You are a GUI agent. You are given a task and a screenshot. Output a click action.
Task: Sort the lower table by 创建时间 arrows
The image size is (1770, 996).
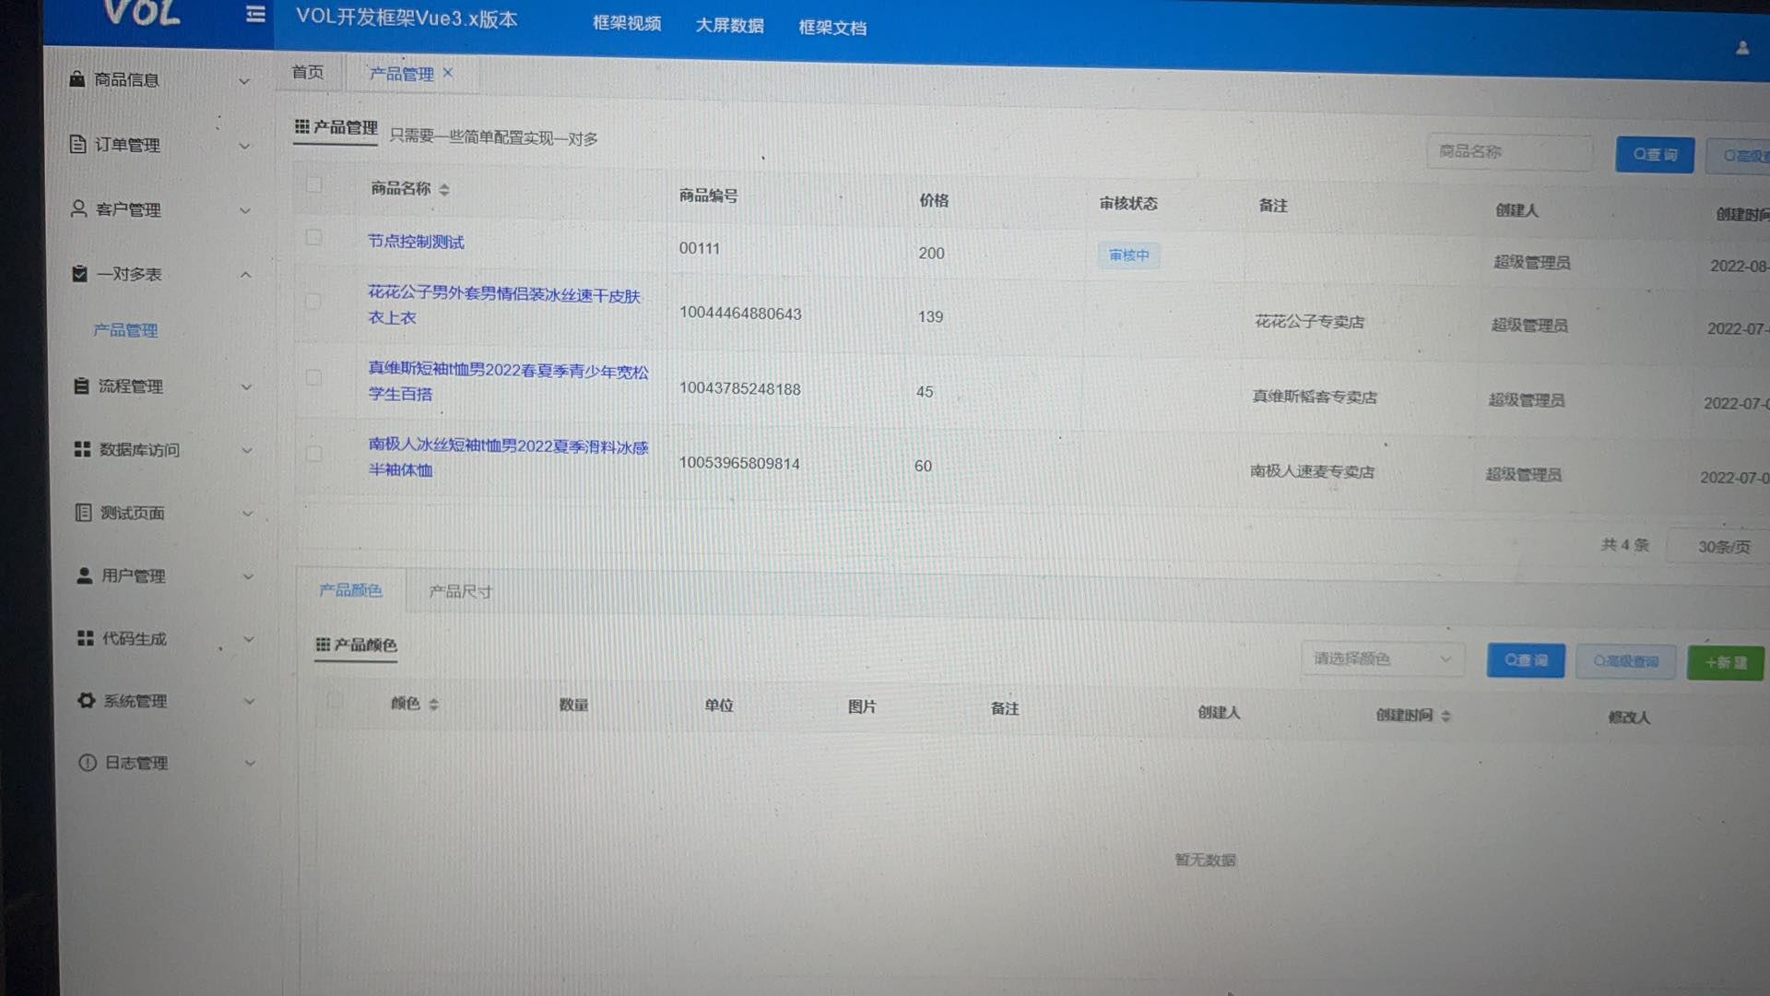(1445, 717)
